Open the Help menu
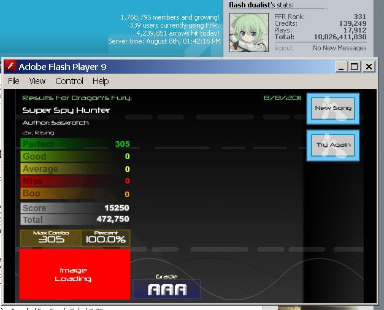Viewport: 384px width, 310px height. (101, 81)
